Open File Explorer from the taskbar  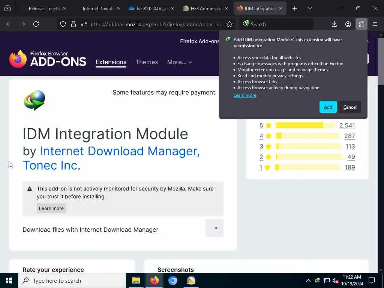(x=136, y=280)
